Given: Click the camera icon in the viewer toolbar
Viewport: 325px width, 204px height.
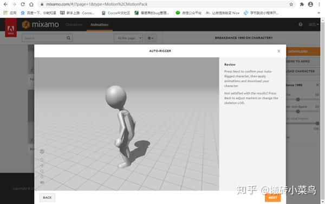Looking at the screenshot, I should [42, 182].
